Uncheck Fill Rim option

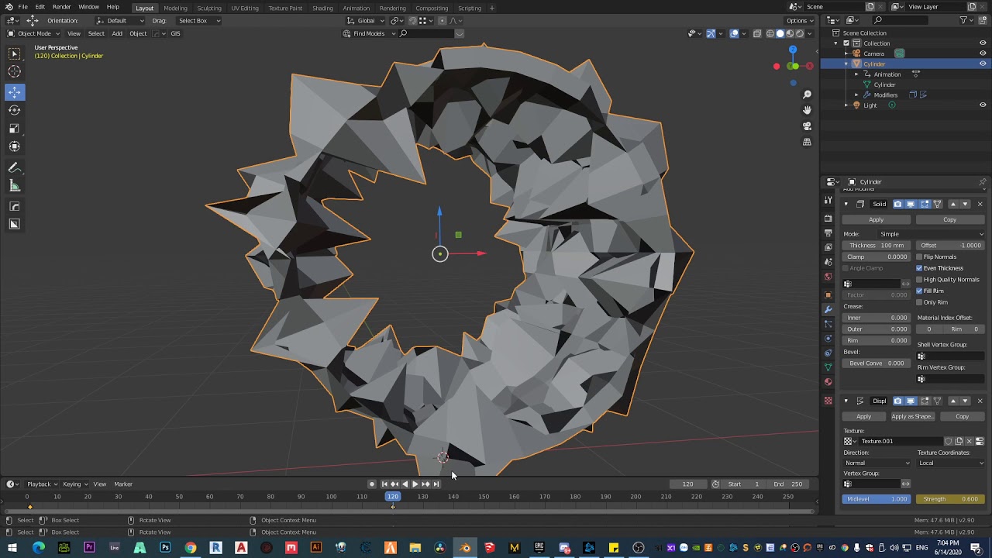(x=919, y=291)
